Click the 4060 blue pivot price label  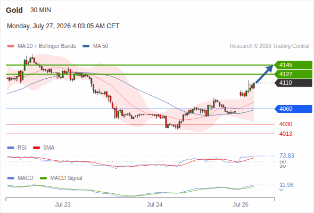(293, 109)
